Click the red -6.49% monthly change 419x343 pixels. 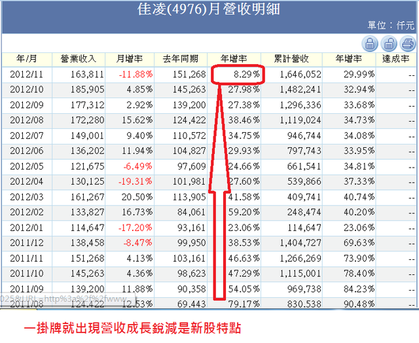(x=138, y=166)
